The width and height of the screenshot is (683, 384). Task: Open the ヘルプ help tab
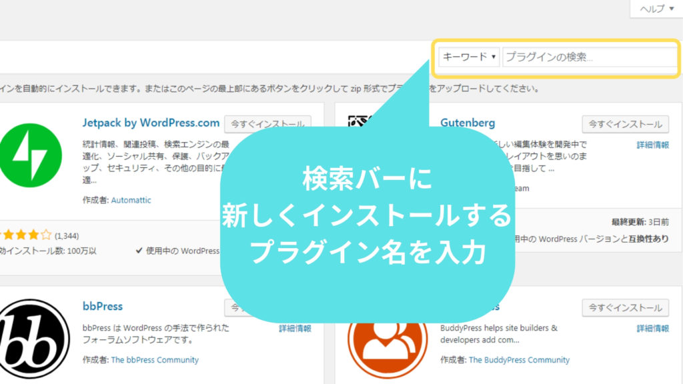tap(656, 9)
